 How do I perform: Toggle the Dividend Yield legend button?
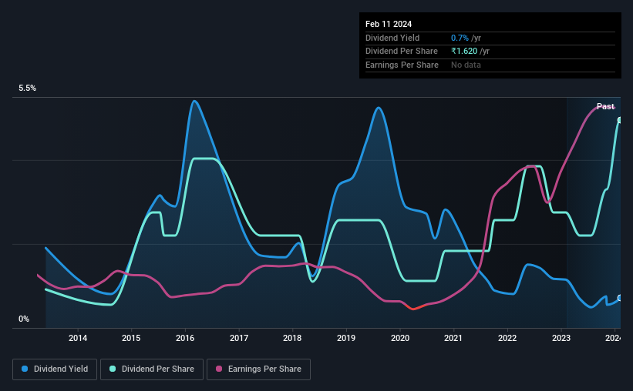55,369
